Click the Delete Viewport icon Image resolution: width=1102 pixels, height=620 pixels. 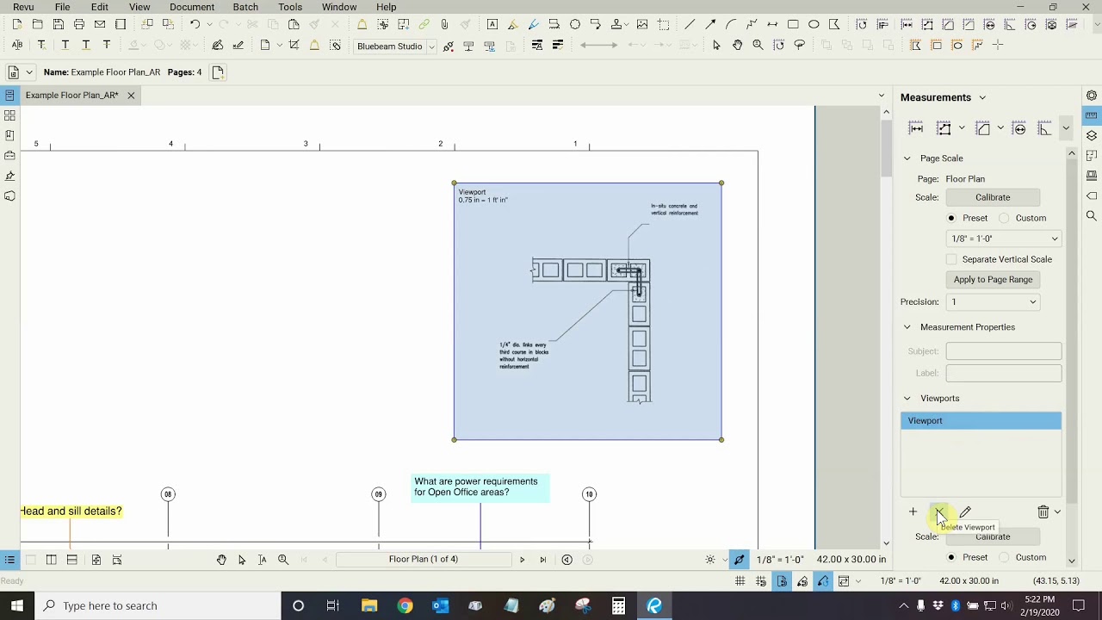(939, 512)
